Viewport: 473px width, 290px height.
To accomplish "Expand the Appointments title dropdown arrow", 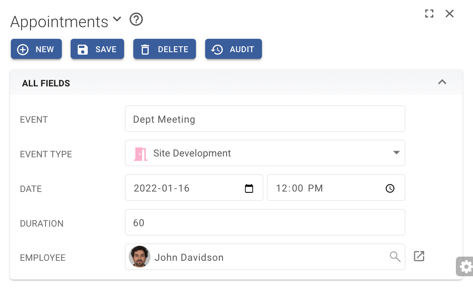I will click(117, 19).
